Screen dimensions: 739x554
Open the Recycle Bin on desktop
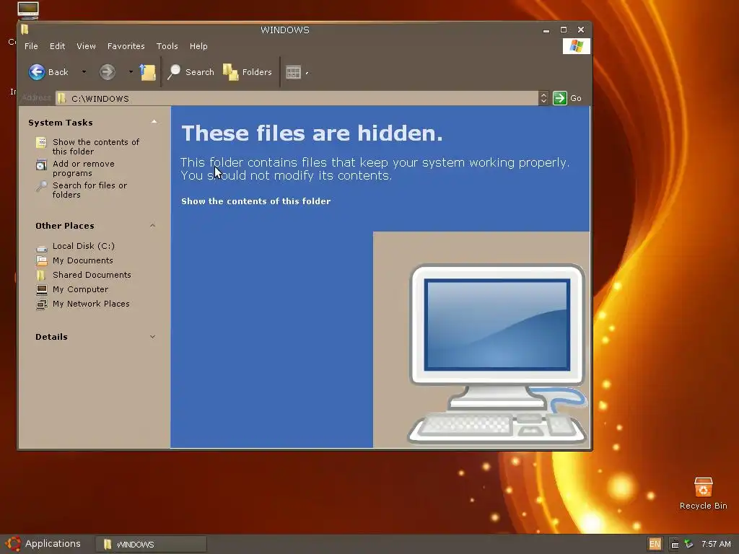point(703,493)
